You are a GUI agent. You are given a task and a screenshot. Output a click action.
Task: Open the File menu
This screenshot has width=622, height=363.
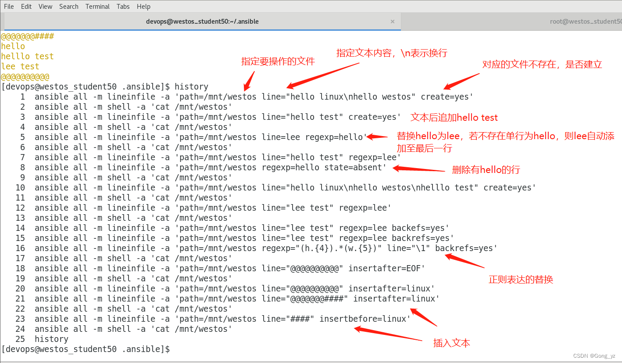[x=9, y=6]
